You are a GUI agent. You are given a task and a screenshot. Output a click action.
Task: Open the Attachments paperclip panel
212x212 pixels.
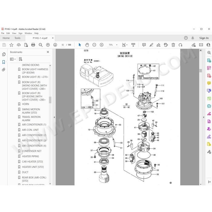click(4, 70)
